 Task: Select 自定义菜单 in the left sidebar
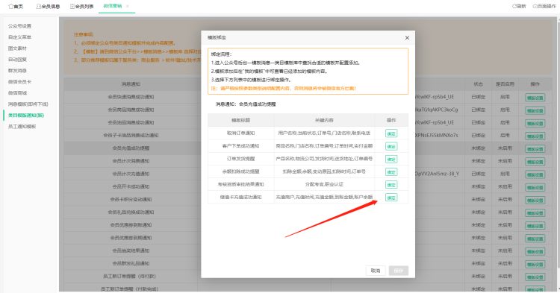pyautogui.click(x=19, y=37)
